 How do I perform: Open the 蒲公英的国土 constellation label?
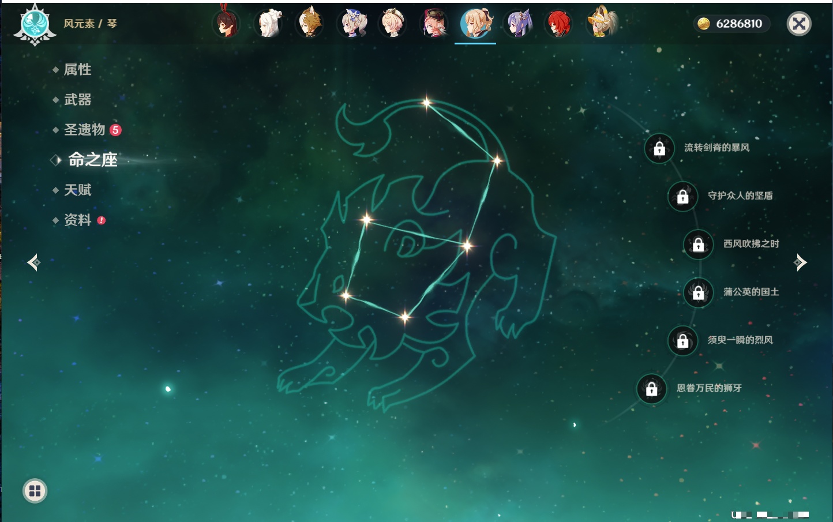click(x=751, y=292)
